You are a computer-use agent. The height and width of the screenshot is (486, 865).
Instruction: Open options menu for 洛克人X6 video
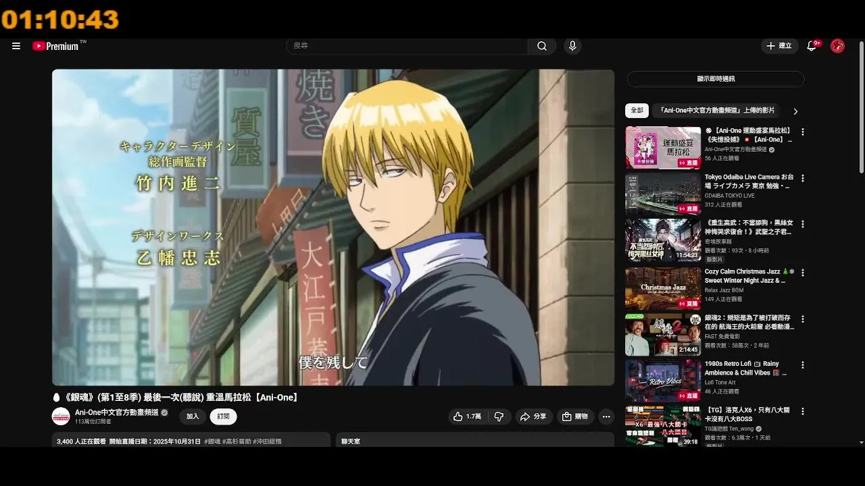[803, 410]
